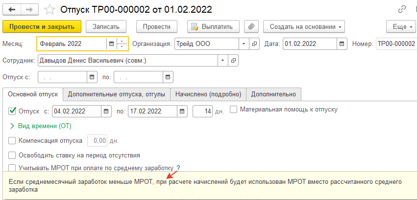The height and width of the screenshot is (200, 417).
Task: Focus the Месяц field showing Февраль 2022
Action: click(72, 44)
